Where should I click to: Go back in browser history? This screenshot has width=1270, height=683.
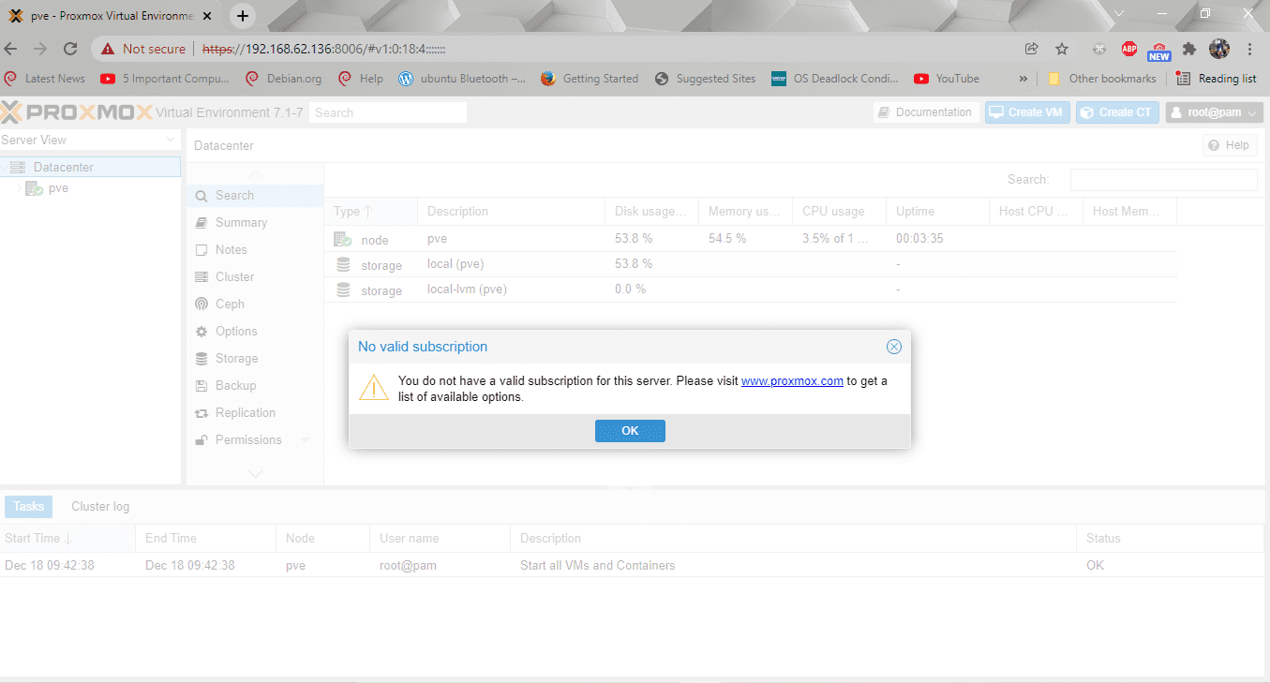coord(11,49)
